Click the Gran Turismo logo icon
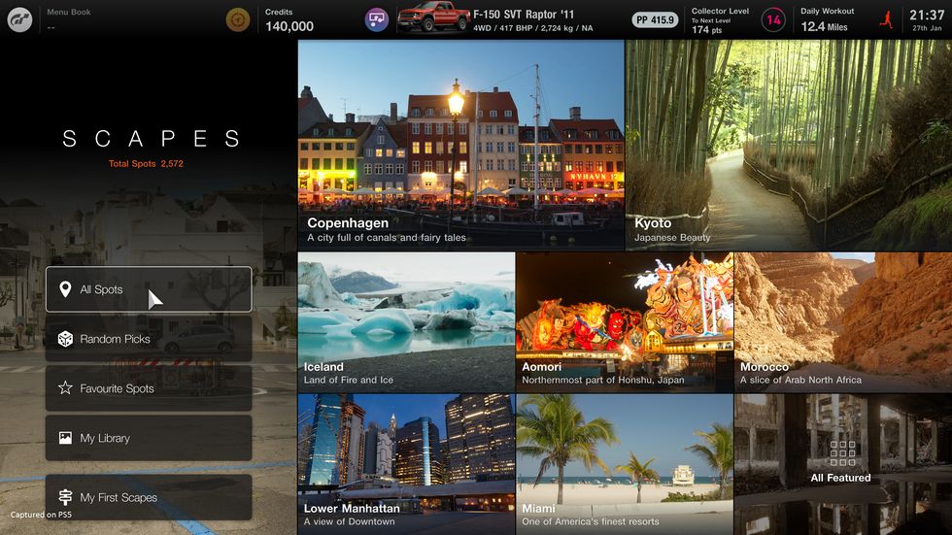The width and height of the screenshot is (952, 535). pos(19,19)
